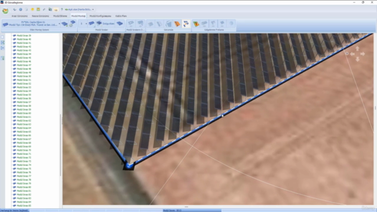Click the module row count field showing 5
The image size is (377, 212).
tap(82, 24)
